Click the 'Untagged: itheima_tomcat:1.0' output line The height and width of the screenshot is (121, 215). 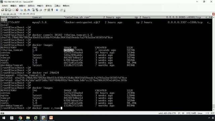pos(23,75)
